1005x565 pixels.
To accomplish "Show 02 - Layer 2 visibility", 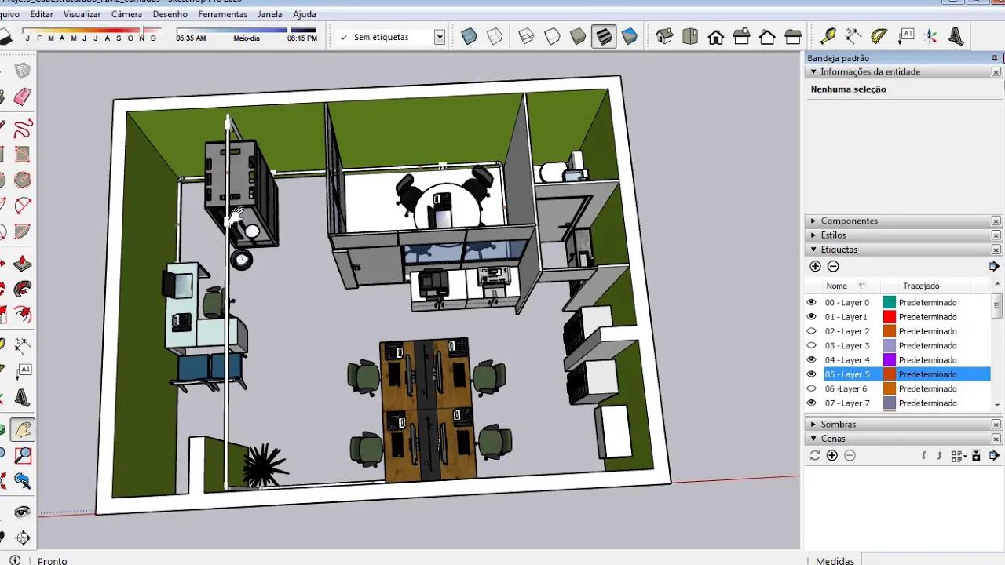I will pos(812,331).
